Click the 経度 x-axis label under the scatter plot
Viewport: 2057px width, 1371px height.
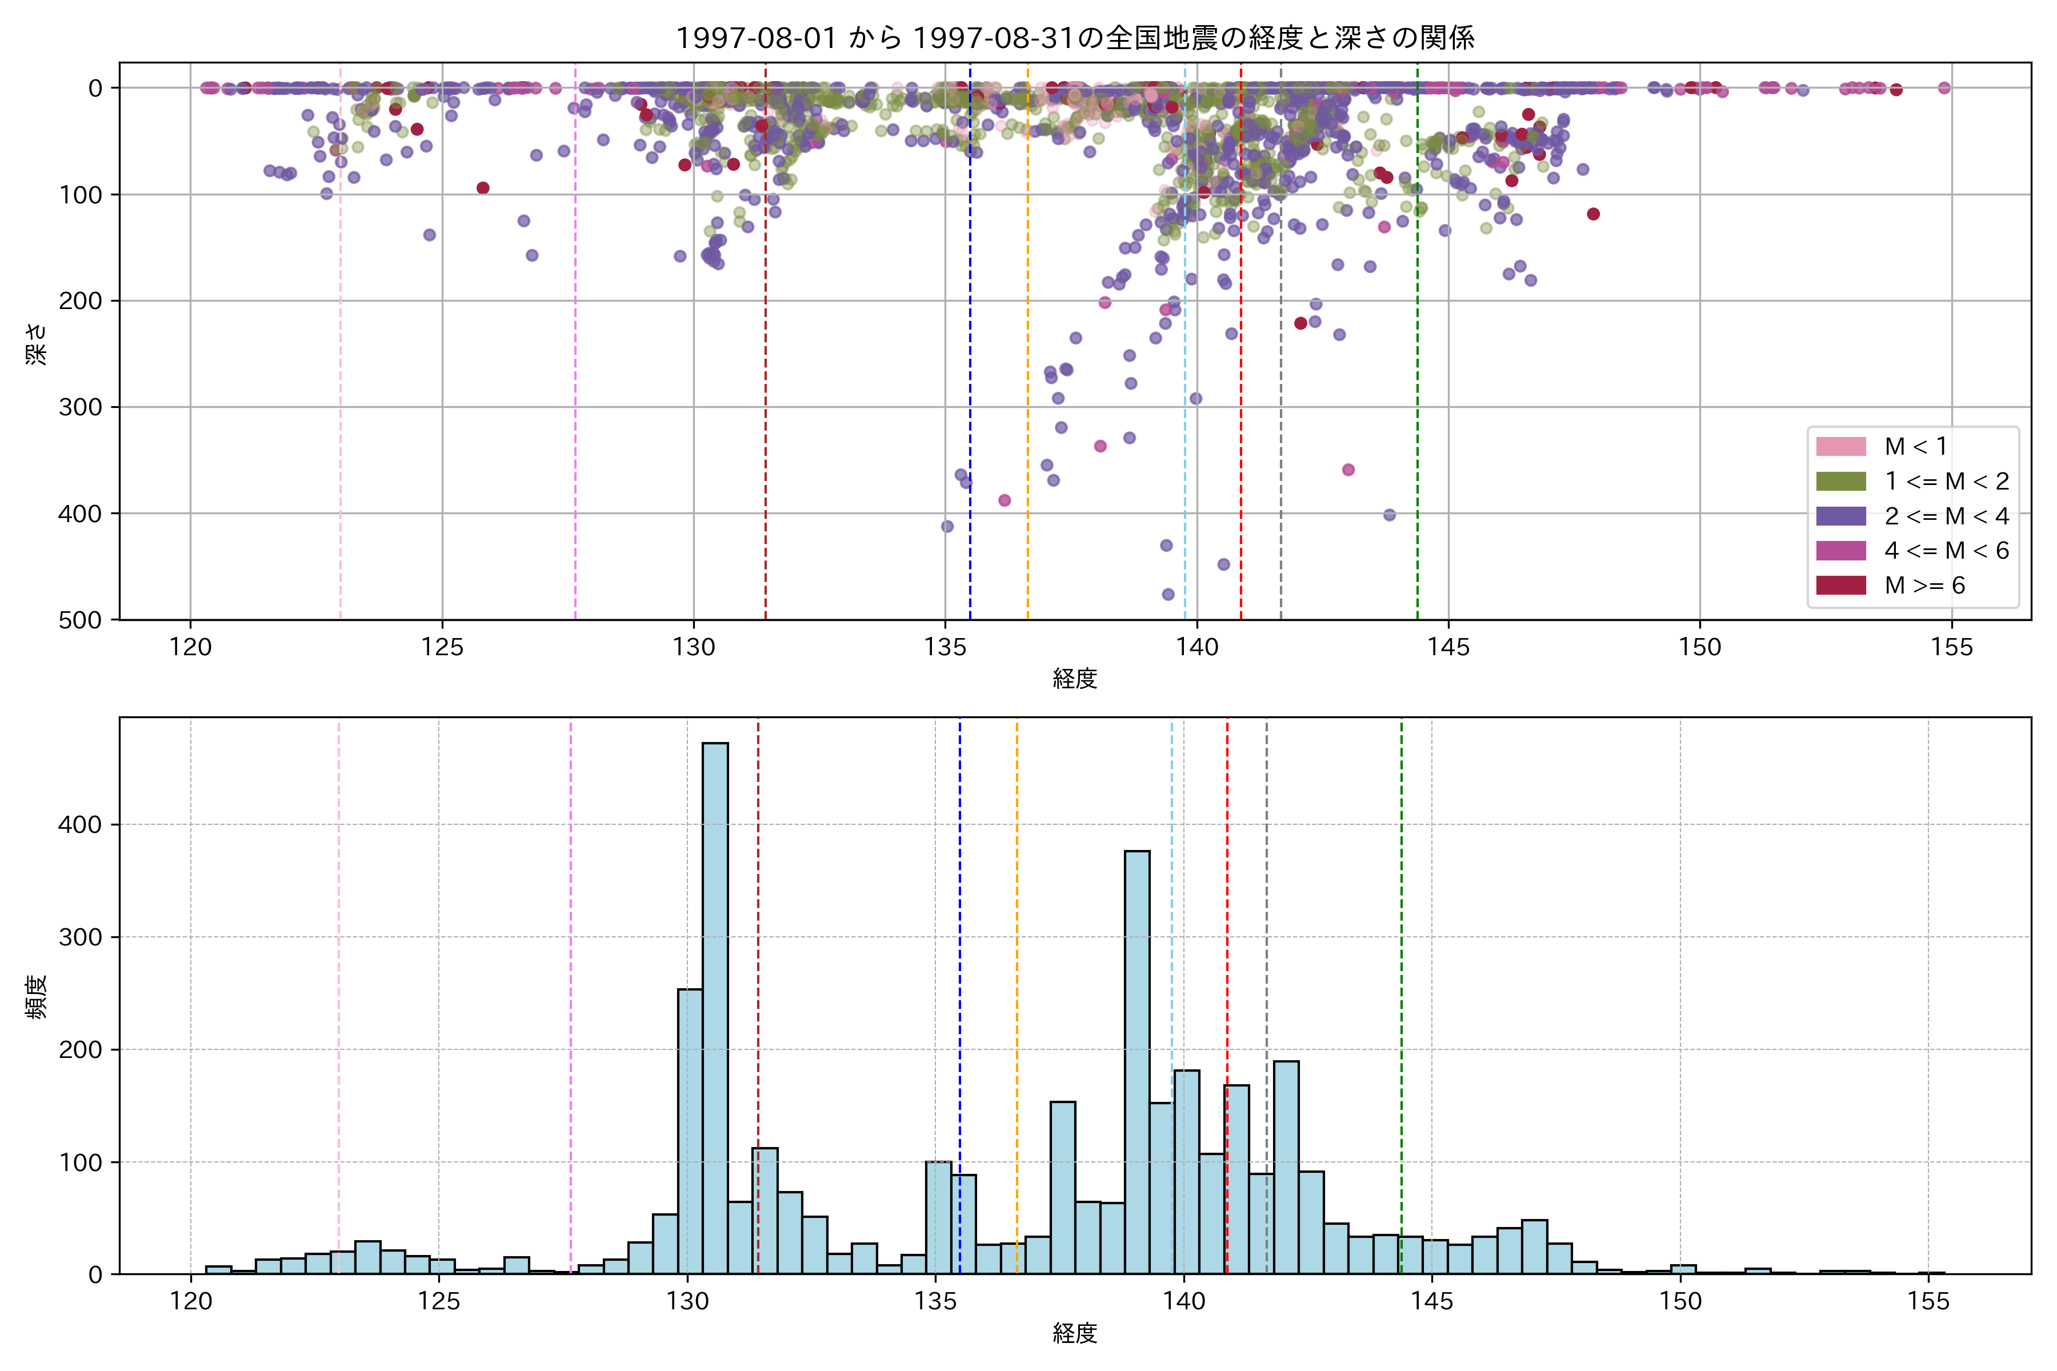click(x=1075, y=679)
